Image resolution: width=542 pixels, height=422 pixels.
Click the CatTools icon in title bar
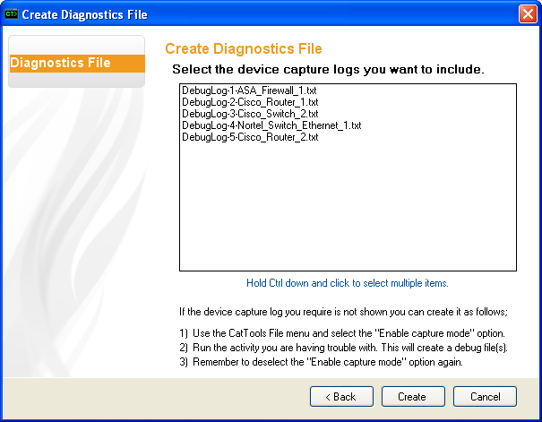12,14
